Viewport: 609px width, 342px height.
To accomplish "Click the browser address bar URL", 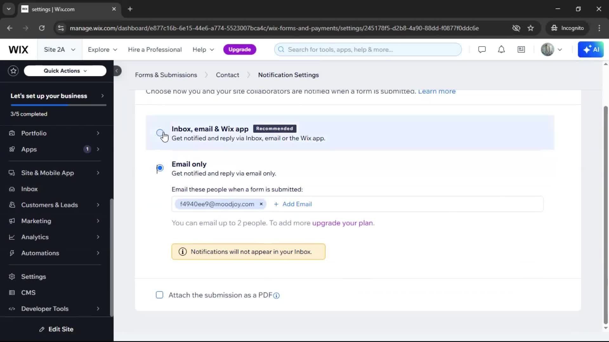I will point(274,28).
